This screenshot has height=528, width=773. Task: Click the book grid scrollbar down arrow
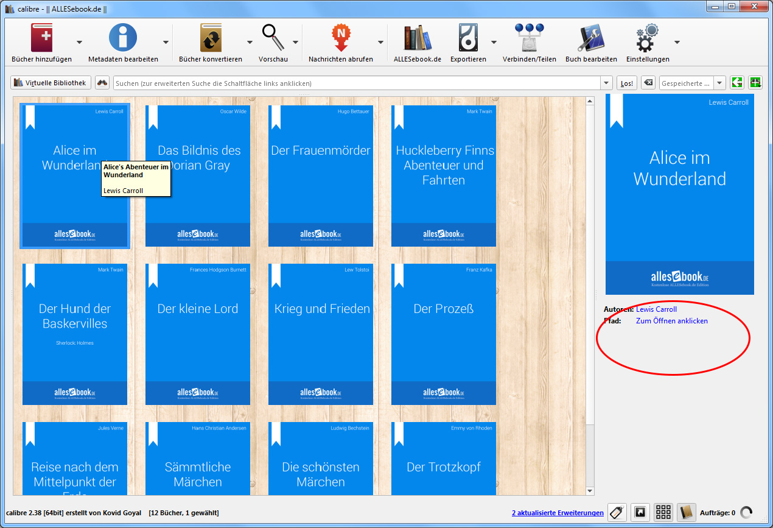(x=590, y=491)
